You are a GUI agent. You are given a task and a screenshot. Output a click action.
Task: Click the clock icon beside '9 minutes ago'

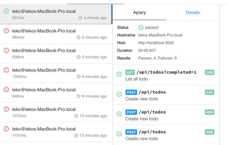point(79,96)
